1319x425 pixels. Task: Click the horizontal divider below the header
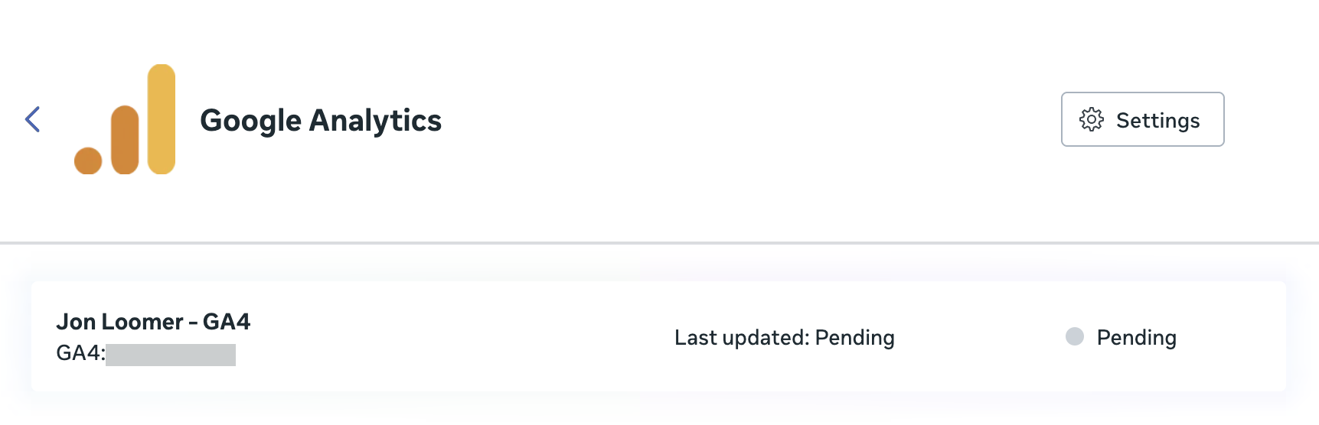(x=659, y=243)
